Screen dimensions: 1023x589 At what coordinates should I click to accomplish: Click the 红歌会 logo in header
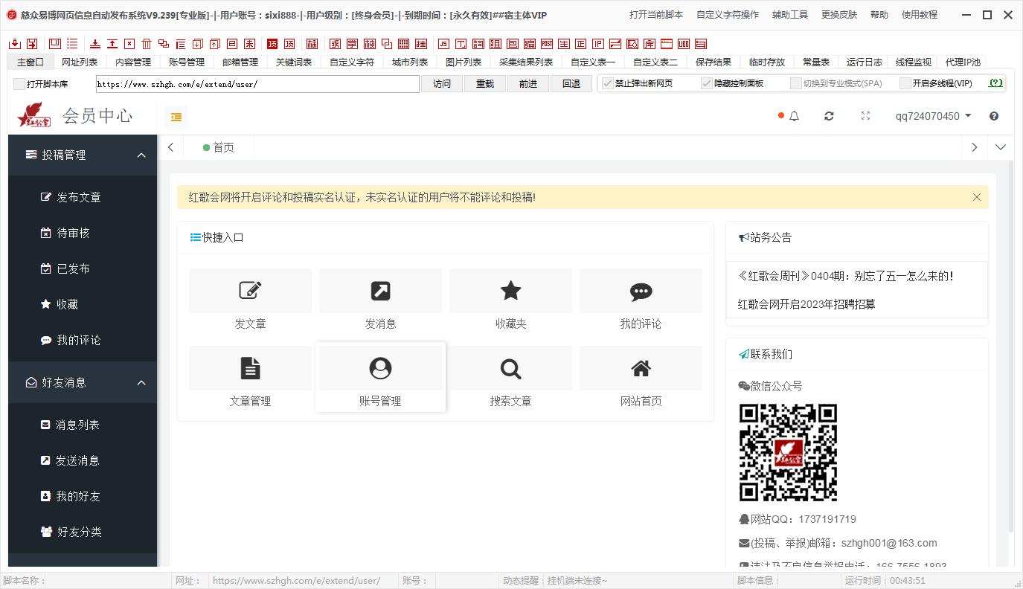[33, 115]
